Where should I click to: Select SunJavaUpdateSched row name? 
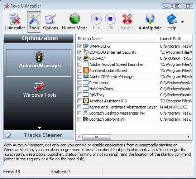point(108,71)
